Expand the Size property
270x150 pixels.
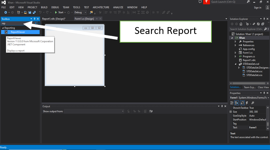(231, 112)
